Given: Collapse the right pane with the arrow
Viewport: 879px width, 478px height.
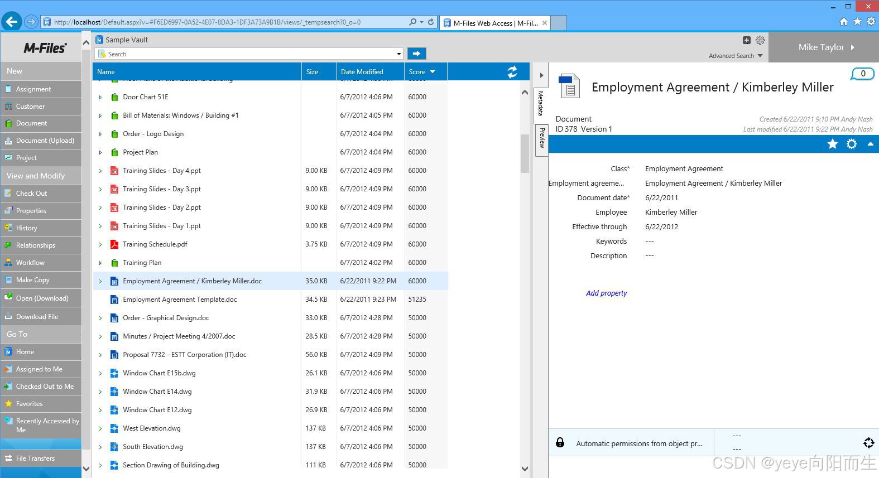Looking at the screenshot, I should (x=541, y=75).
